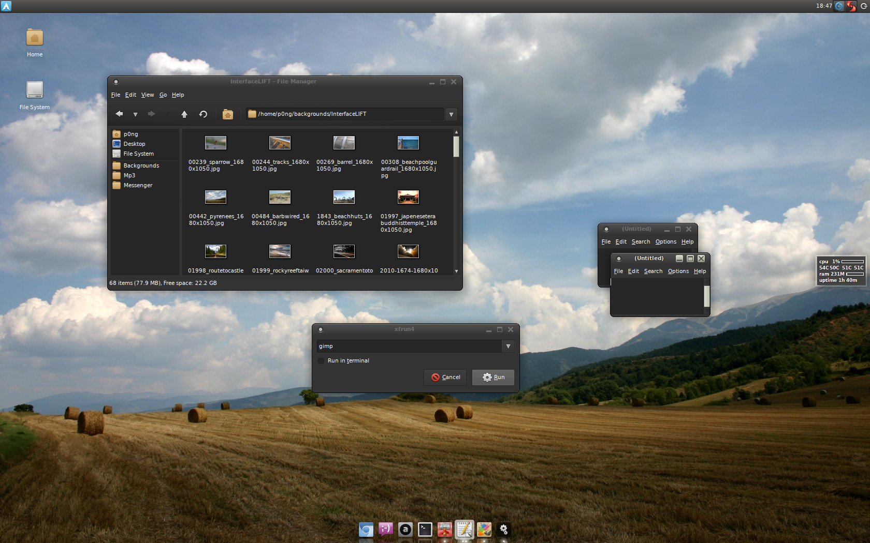Launch the terminal from the dock
The width and height of the screenshot is (870, 543).
pos(425,529)
